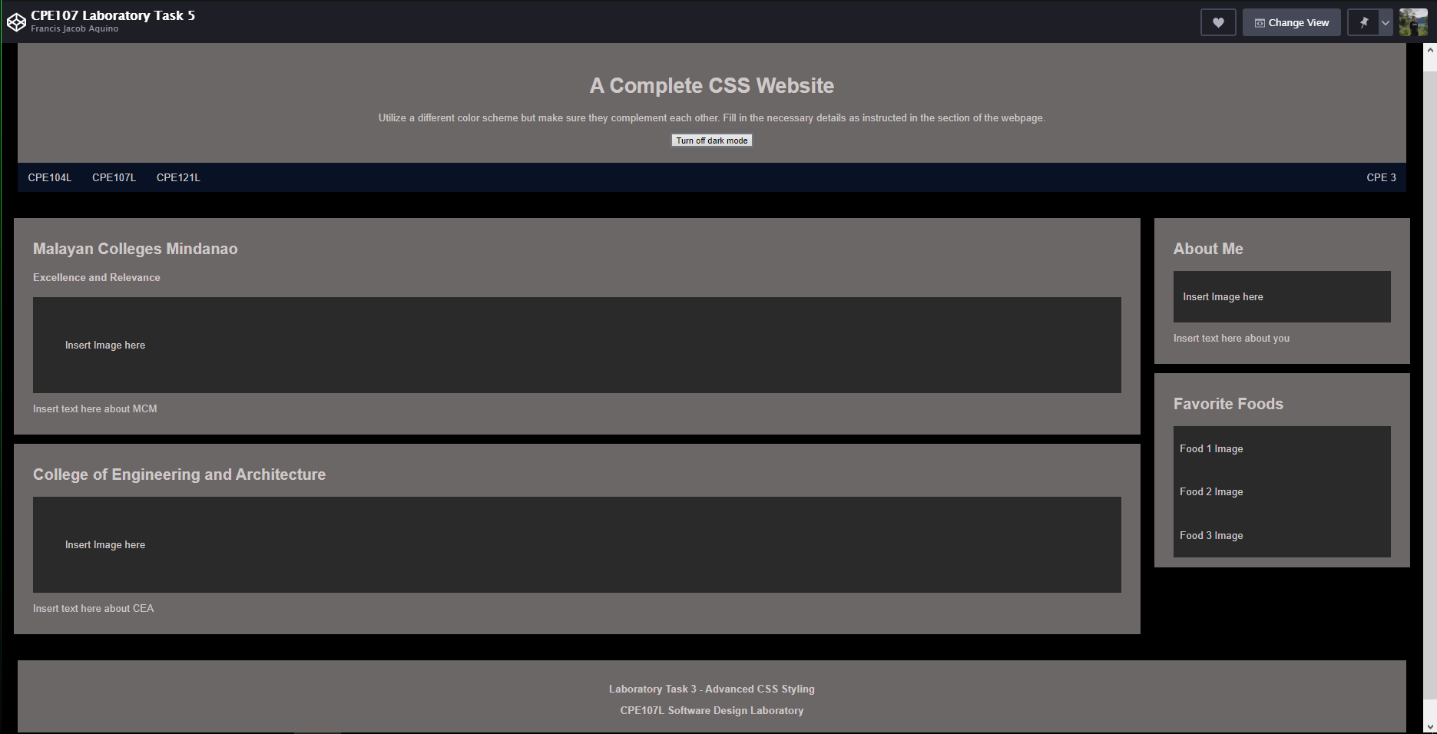Click the CPE 3 link on the right
The width and height of the screenshot is (1437, 734).
[1380, 177]
